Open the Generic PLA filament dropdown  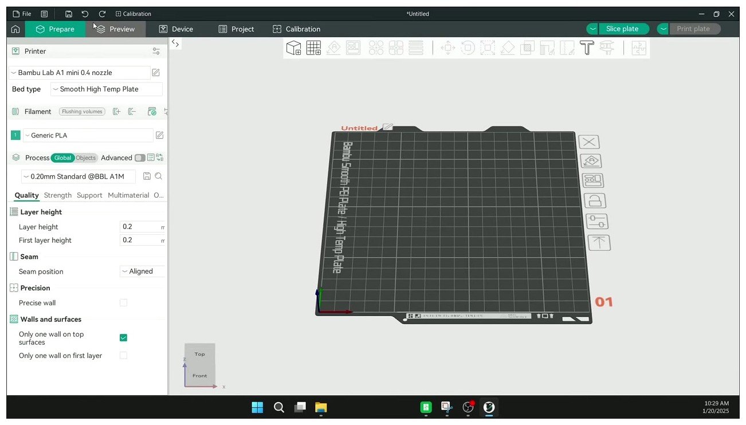pyautogui.click(x=88, y=135)
